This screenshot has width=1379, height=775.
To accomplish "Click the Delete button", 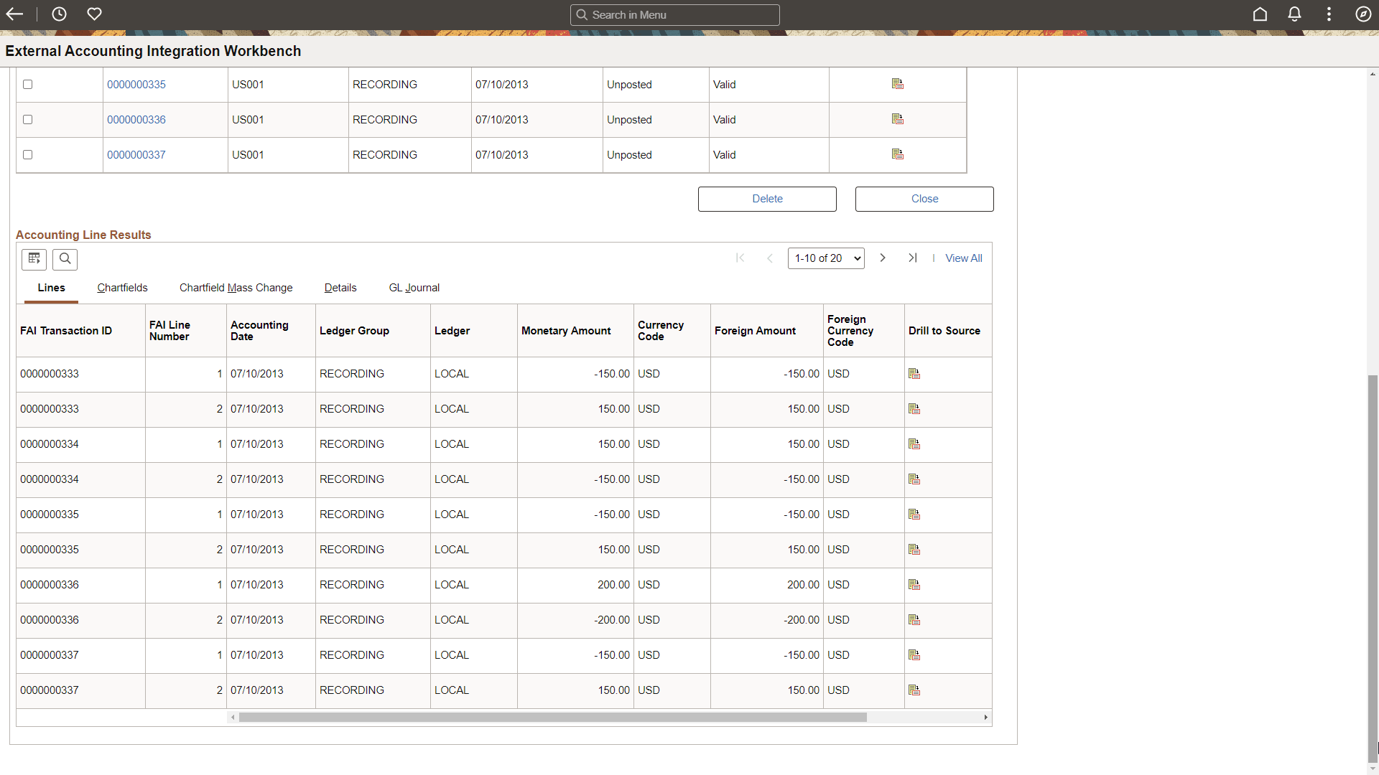I will click(x=767, y=199).
